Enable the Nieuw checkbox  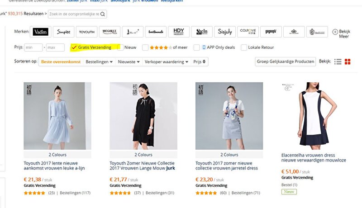coord(120,47)
